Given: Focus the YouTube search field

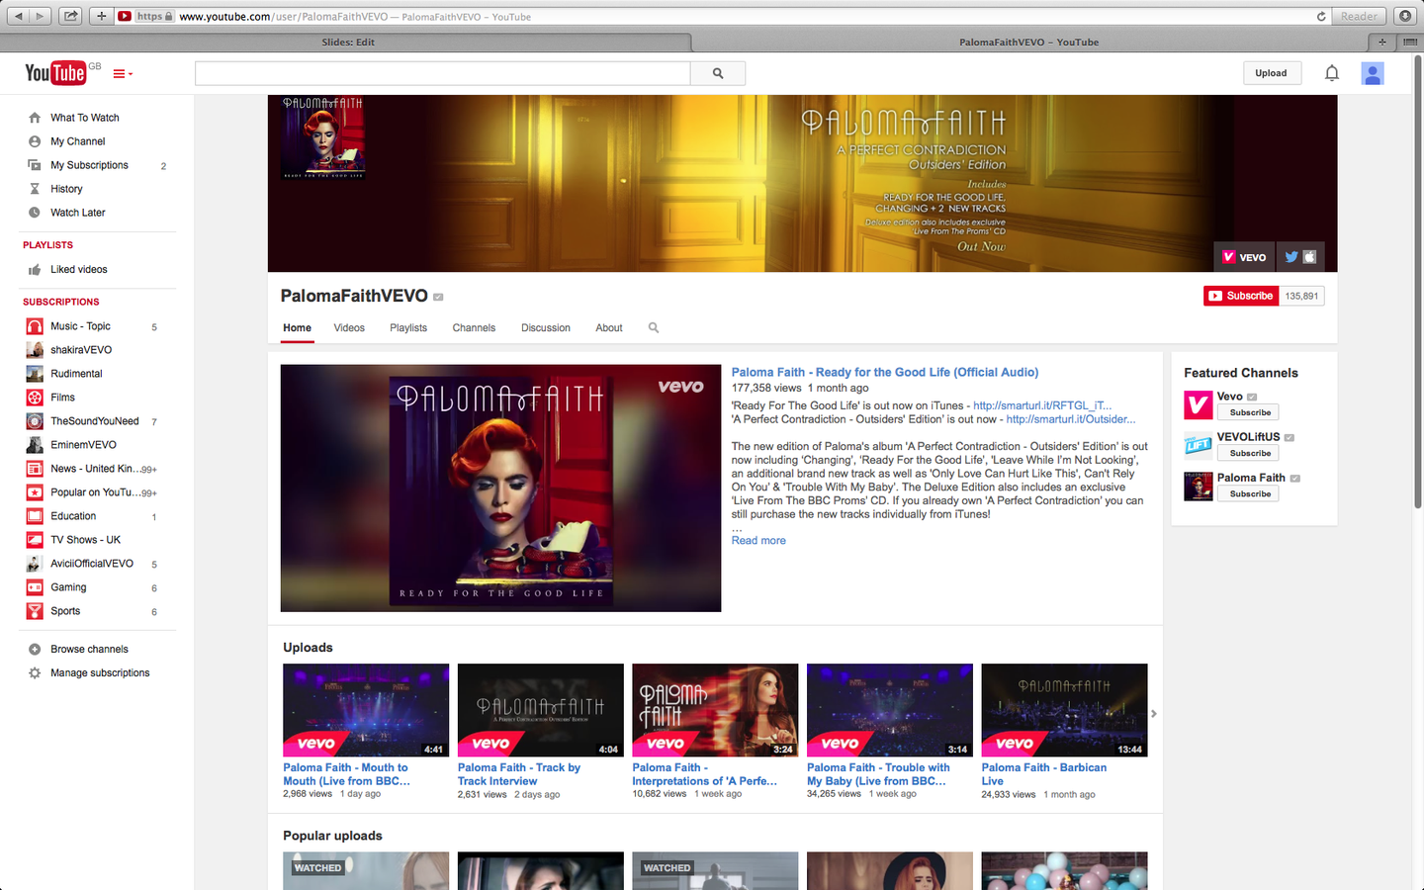Looking at the screenshot, I should point(442,73).
